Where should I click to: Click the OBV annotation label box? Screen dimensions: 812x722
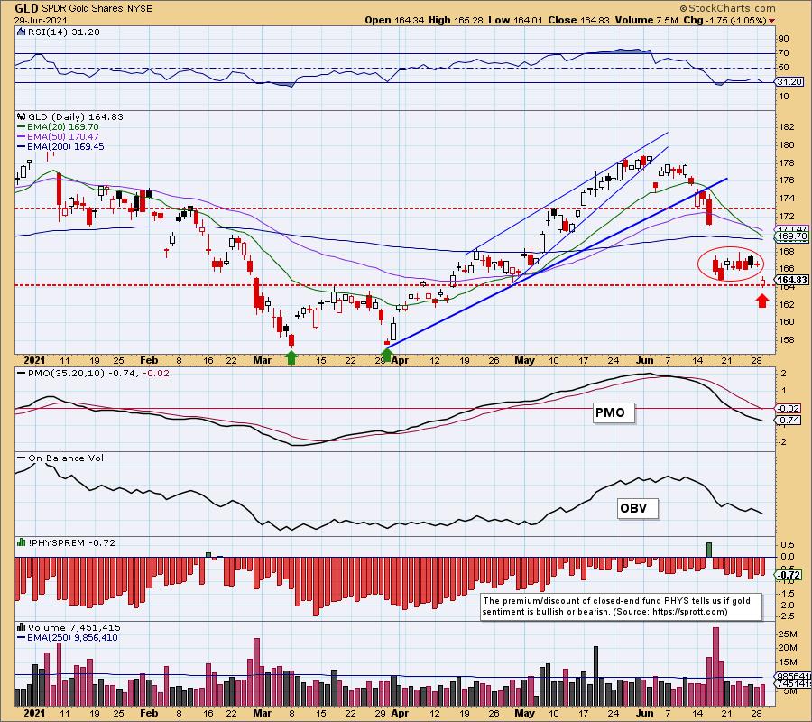638,508
